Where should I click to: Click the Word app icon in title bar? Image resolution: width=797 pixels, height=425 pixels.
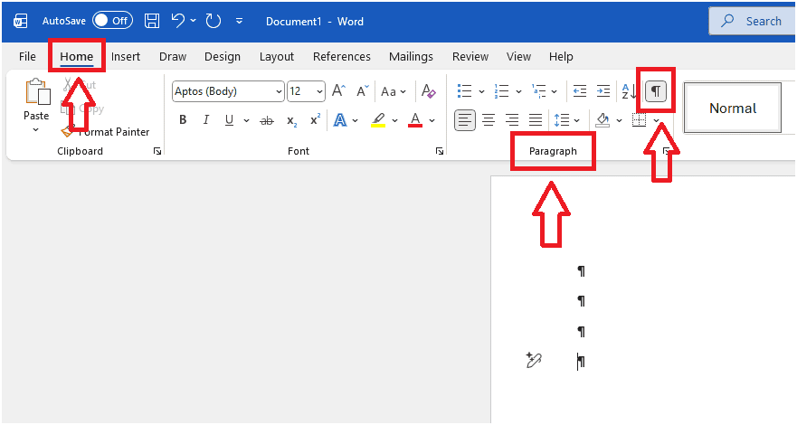click(20, 22)
